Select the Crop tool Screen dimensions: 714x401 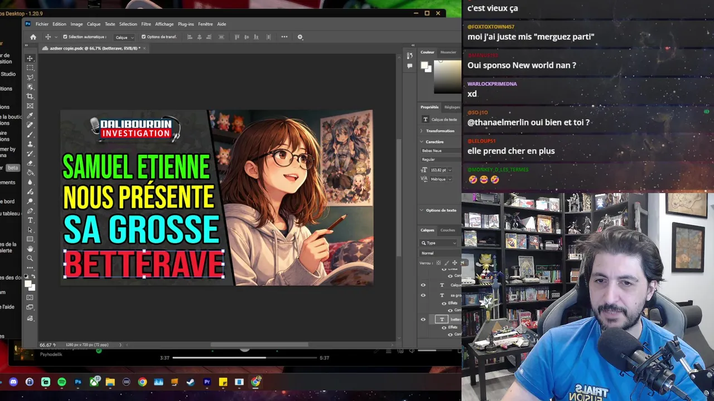tap(30, 96)
